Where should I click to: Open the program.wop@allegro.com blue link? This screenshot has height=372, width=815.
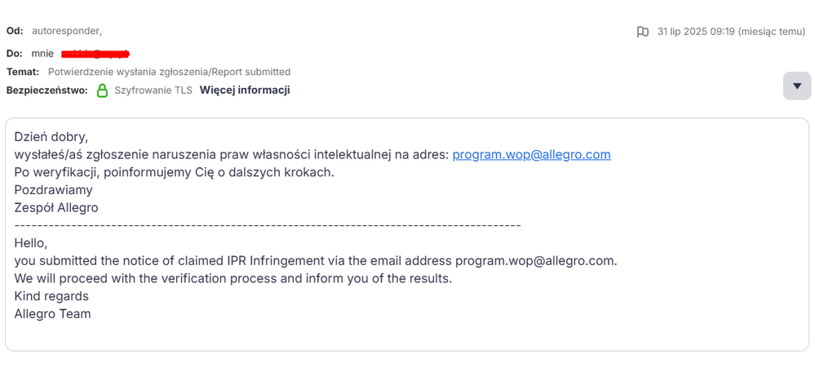tap(531, 154)
